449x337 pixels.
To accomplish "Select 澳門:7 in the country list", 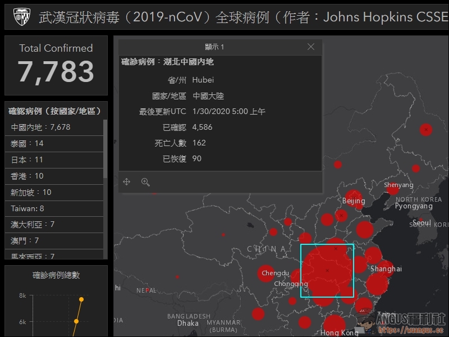I will pos(54,241).
